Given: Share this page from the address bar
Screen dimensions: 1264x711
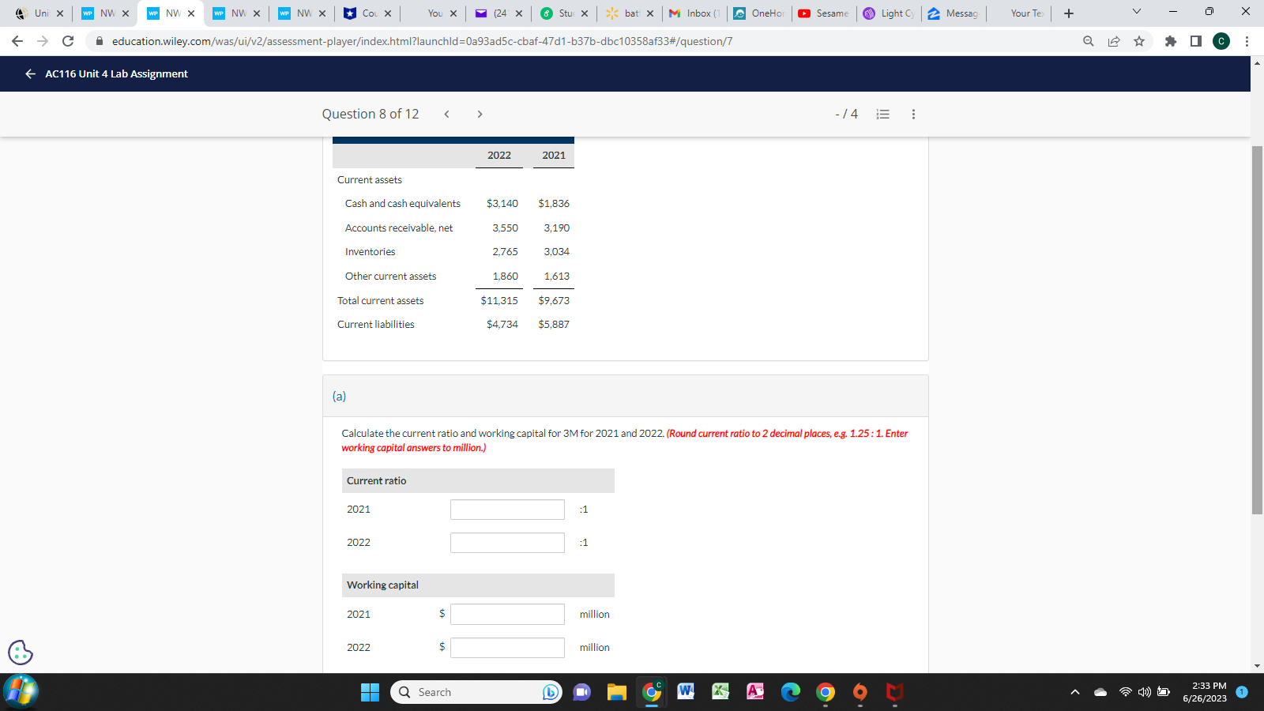Looking at the screenshot, I should 1114,41.
